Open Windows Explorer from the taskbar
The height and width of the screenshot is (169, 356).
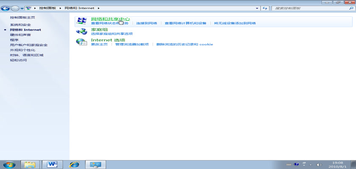point(30,164)
